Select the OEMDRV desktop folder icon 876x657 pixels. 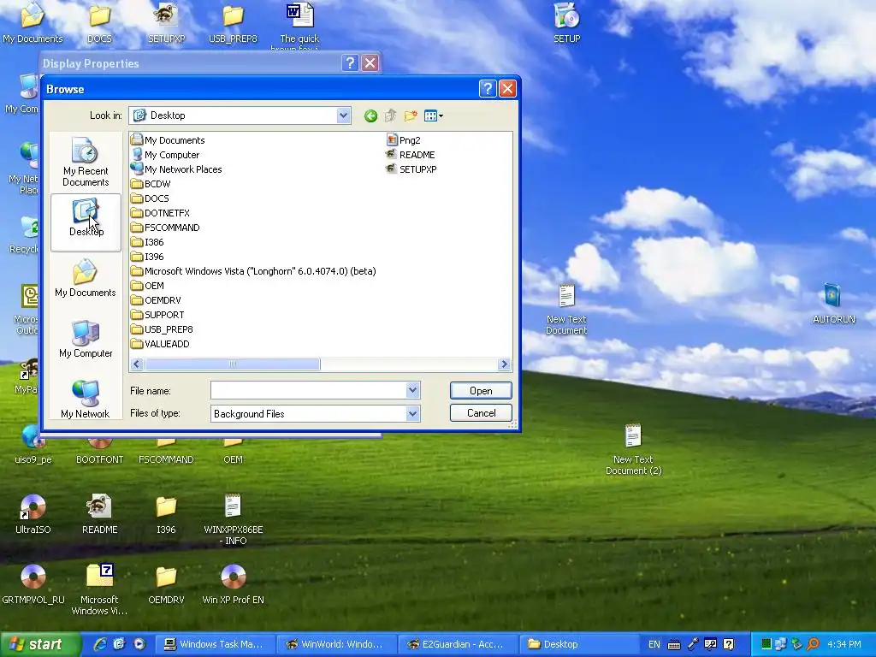coord(166,584)
